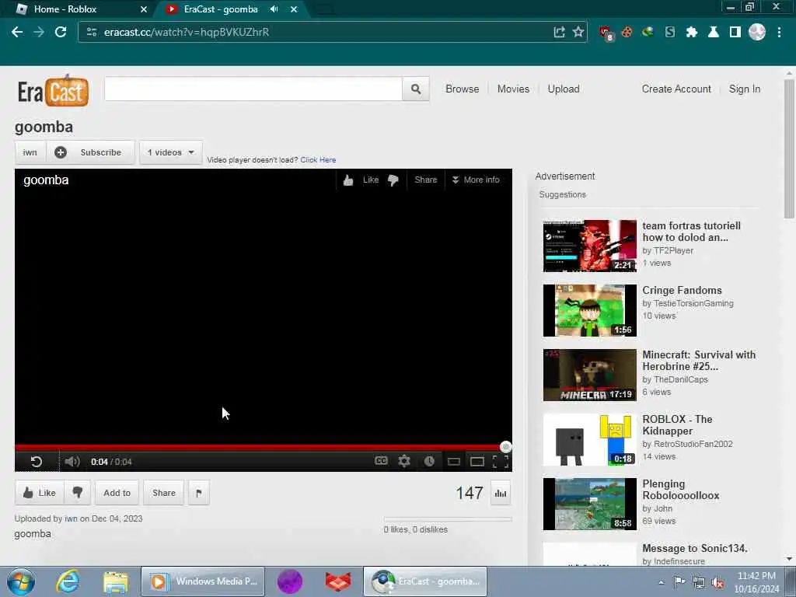Click Create Account

pyautogui.click(x=676, y=89)
